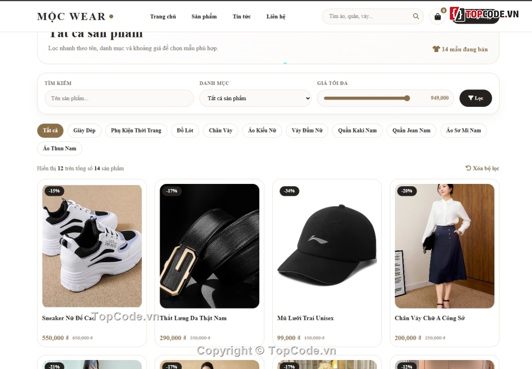Screen dimensions: 532x369
Task: Open the white sneaker product image
Action: 92,246
